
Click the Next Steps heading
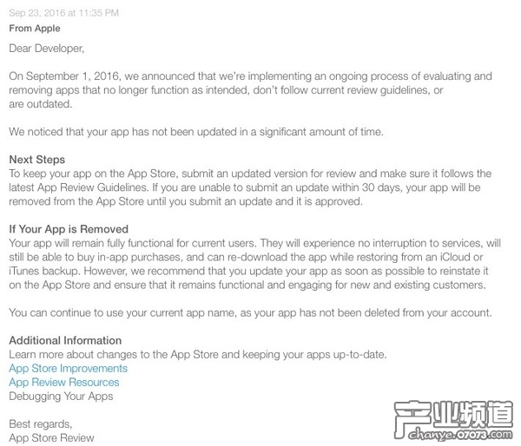(x=36, y=160)
